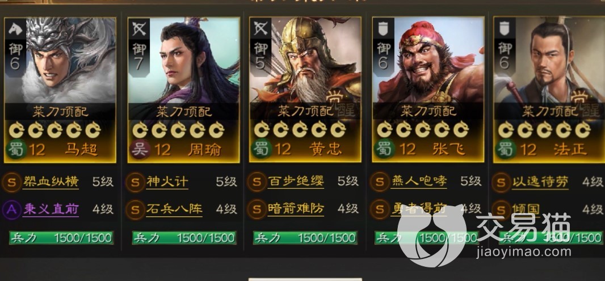Image resolution: width=605 pixels, height=281 pixels.
Task: Tap the 蜀 faction badge beside 马超
Action: 15,150
